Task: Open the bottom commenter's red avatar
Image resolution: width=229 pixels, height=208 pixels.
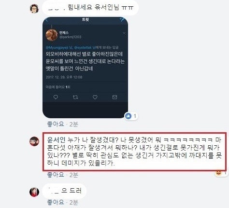Action: (34, 192)
